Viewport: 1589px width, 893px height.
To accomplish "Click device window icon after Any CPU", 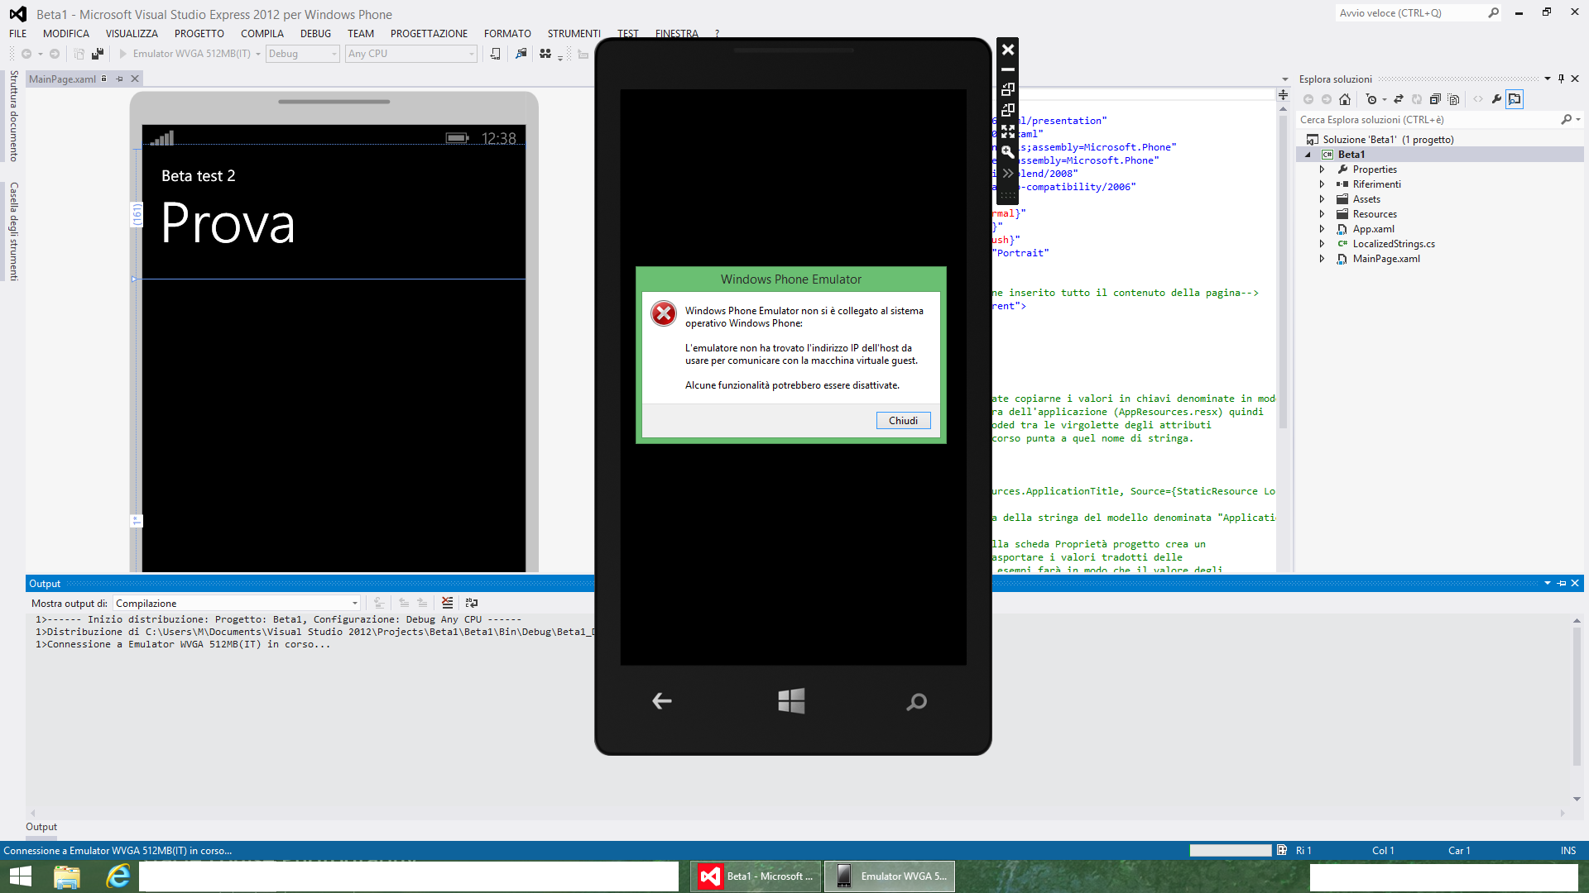I will 495,54.
